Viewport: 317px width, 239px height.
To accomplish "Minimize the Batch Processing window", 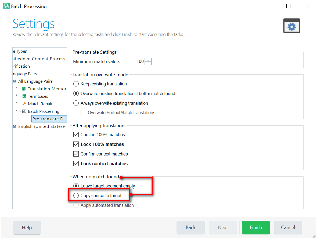I will click(270, 6).
